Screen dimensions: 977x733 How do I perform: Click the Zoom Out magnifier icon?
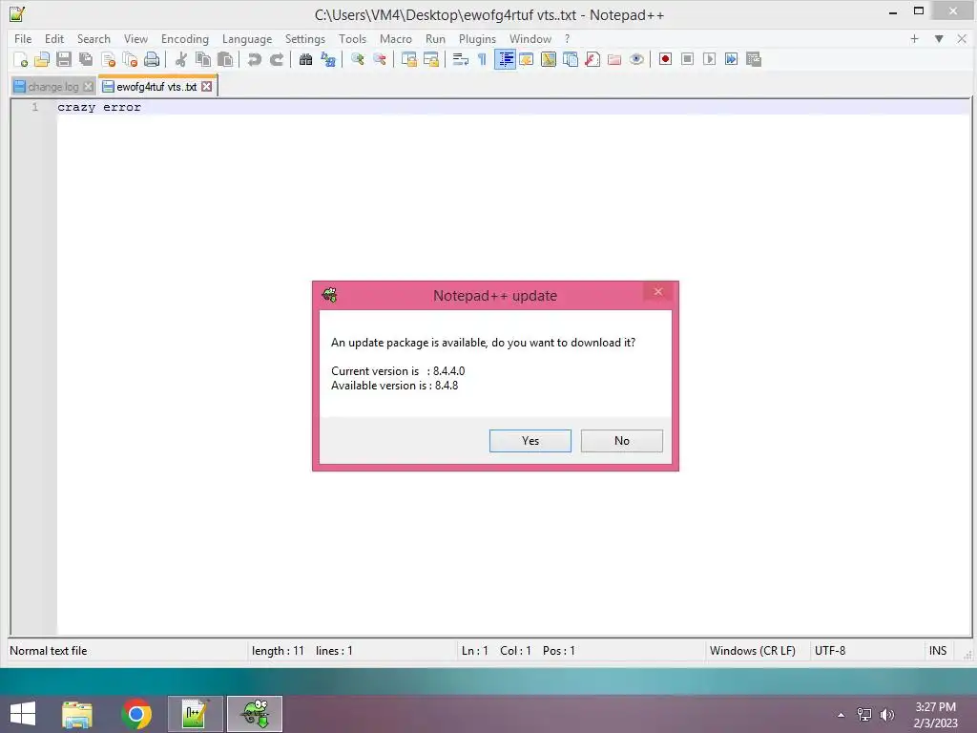pyautogui.click(x=379, y=59)
